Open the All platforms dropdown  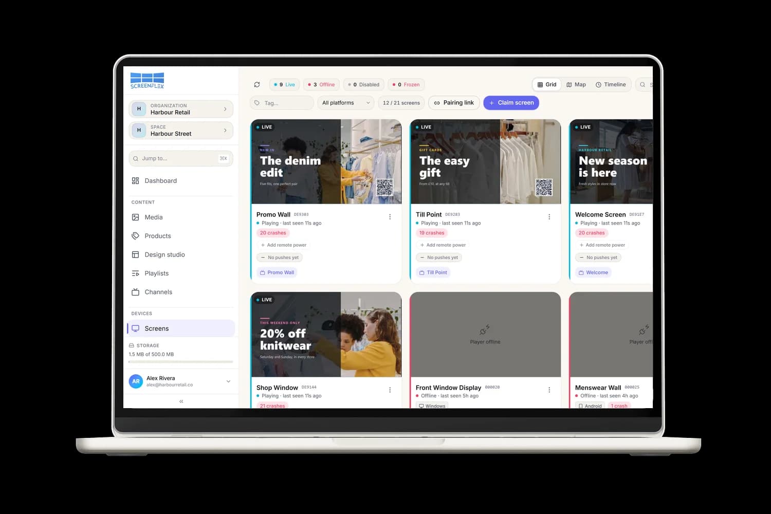346,103
